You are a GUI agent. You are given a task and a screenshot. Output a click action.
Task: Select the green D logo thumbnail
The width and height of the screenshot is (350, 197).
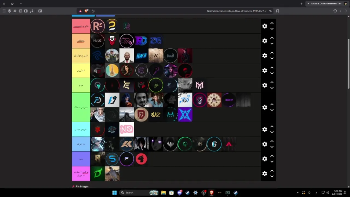[97, 173]
